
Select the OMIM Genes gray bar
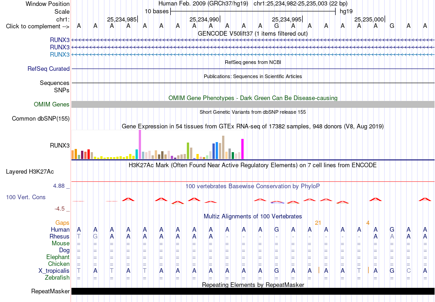pyautogui.click(x=253, y=104)
